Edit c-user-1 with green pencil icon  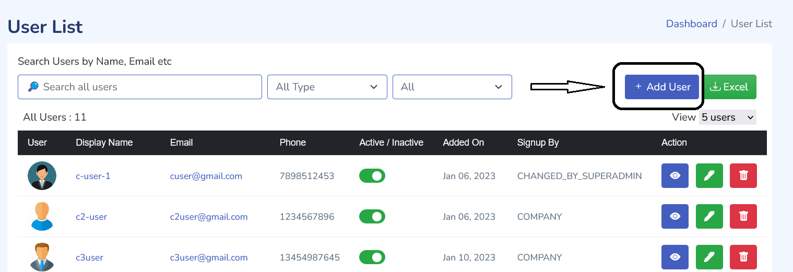709,176
